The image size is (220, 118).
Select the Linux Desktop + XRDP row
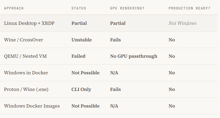(x=109, y=23)
